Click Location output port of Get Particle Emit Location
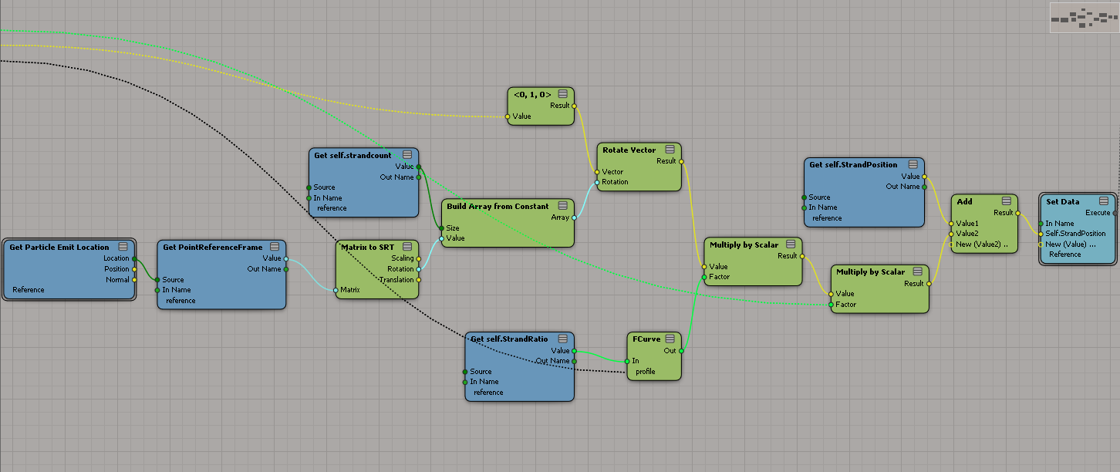Image resolution: width=1120 pixels, height=472 pixels. pyautogui.click(x=134, y=258)
